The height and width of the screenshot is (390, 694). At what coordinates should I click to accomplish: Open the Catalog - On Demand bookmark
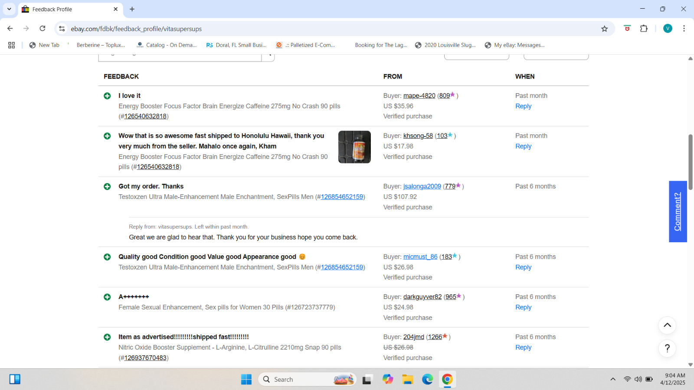pos(167,45)
